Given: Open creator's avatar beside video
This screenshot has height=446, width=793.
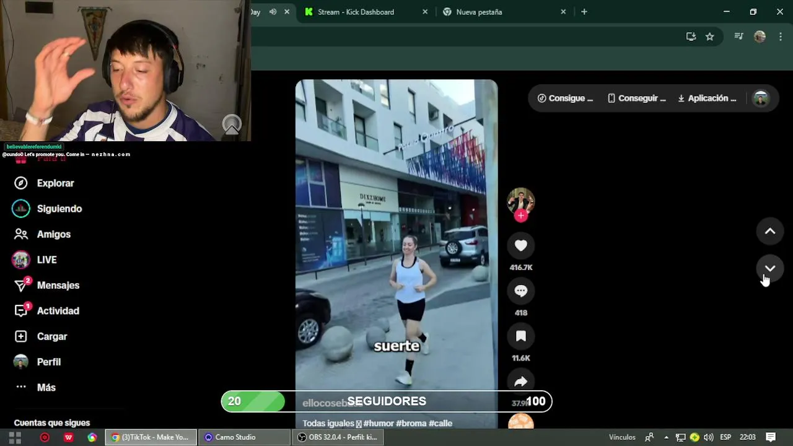Looking at the screenshot, I should [521, 201].
